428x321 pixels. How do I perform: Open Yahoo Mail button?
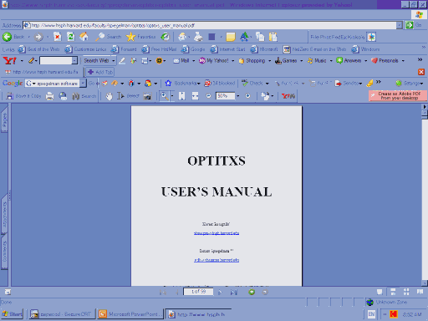pyautogui.click(x=181, y=60)
